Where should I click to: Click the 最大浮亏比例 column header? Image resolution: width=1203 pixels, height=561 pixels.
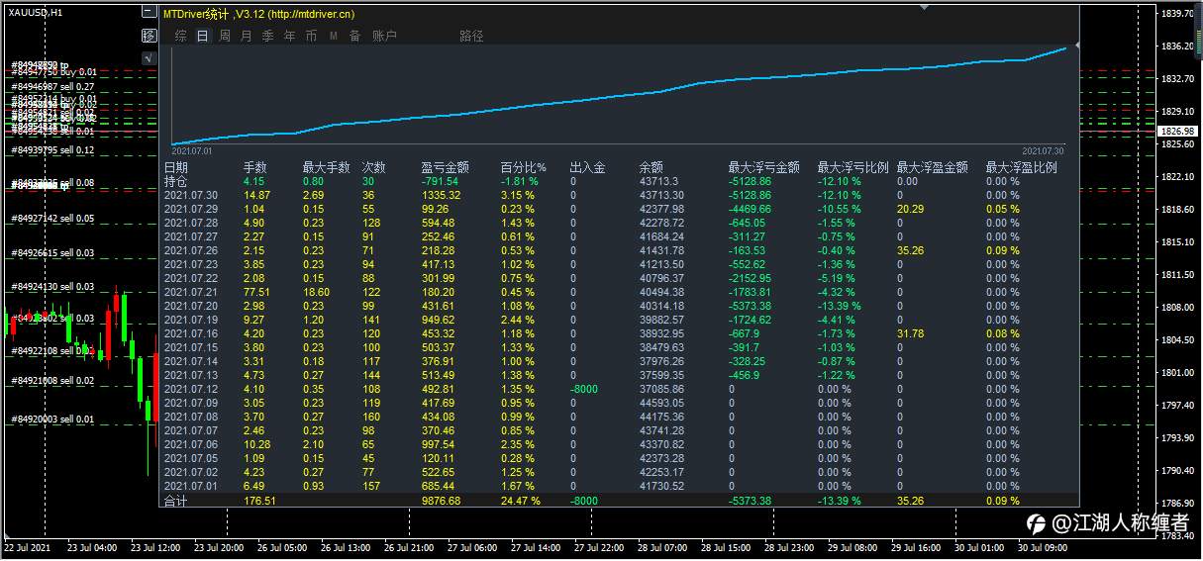point(853,167)
